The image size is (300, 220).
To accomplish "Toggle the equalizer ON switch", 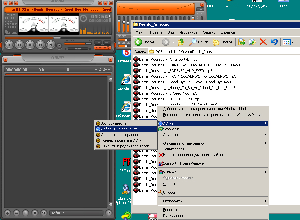I will tap(200, 9).
